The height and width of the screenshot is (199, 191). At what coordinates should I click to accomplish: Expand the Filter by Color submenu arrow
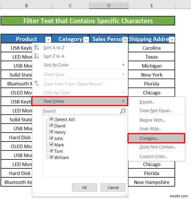coord(123,92)
